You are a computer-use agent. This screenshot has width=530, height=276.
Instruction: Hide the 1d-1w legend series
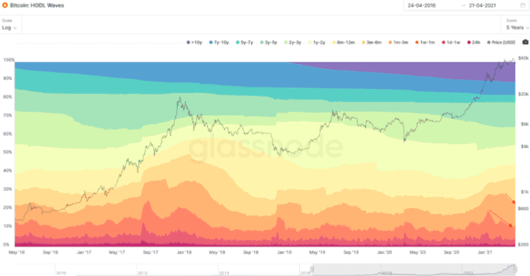coord(451,43)
